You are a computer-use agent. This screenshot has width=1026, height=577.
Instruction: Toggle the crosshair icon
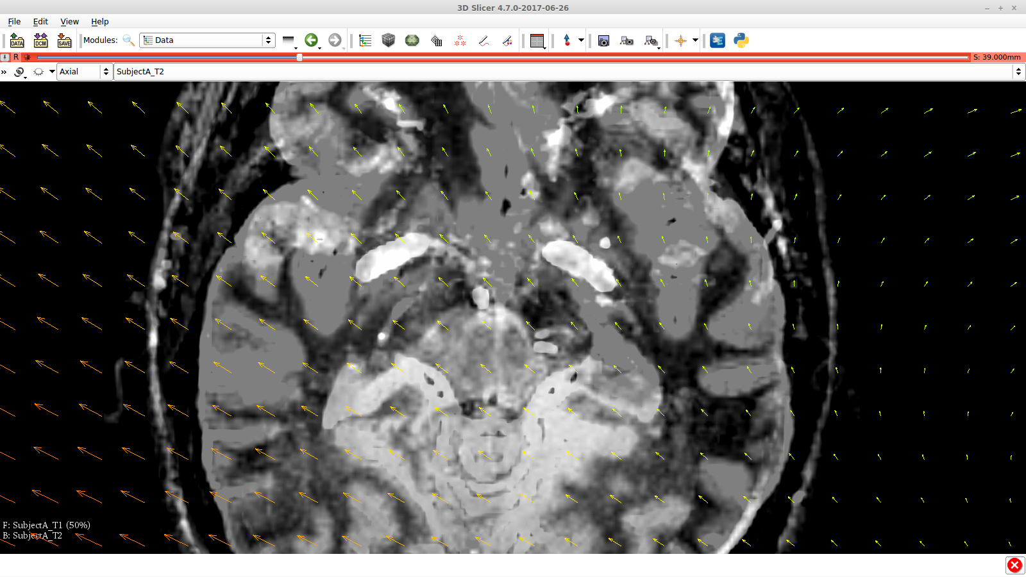[x=680, y=40]
